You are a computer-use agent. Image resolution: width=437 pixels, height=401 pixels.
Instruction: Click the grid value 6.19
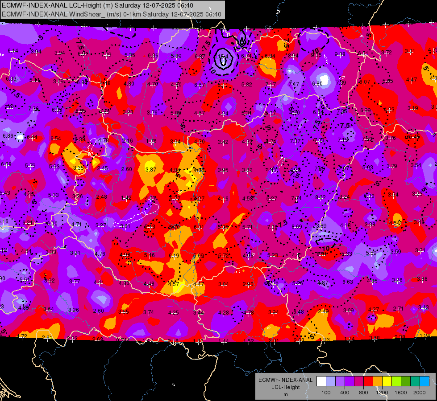[x=174, y=255]
